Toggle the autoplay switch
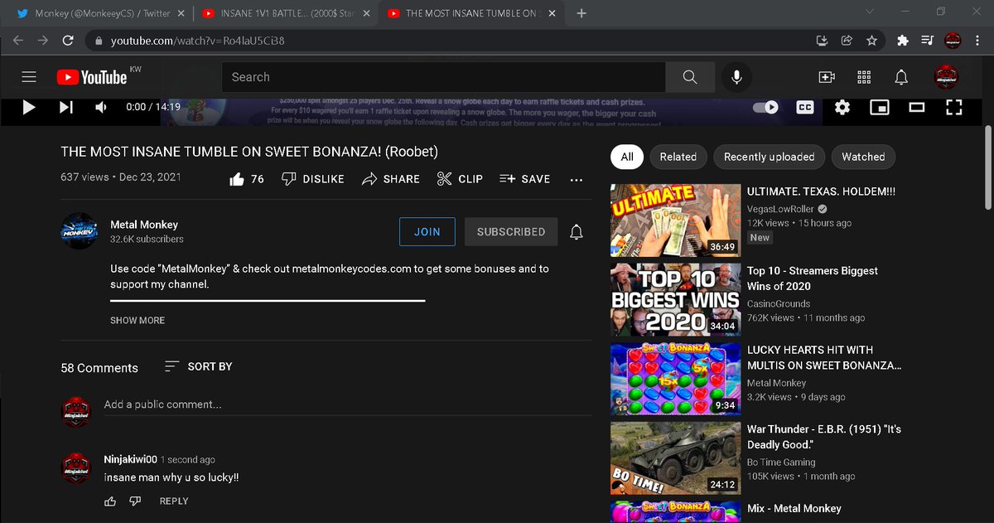 point(765,107)
